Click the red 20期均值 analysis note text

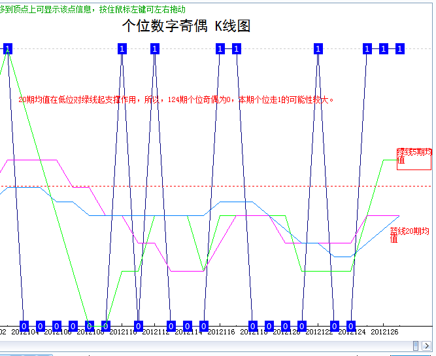(x=176, y=100)
